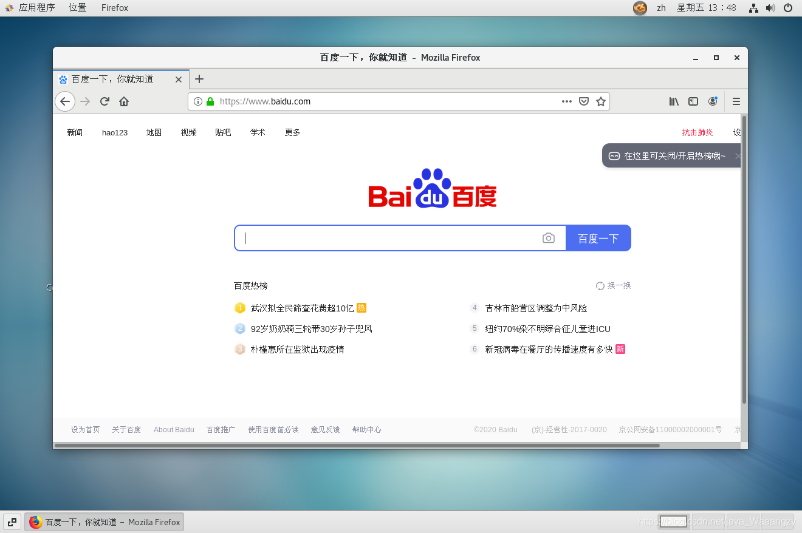Screen dimensions: 802x533
Task: Open the 学术 link
Action: pyautogui.click(x=258, y=132)
